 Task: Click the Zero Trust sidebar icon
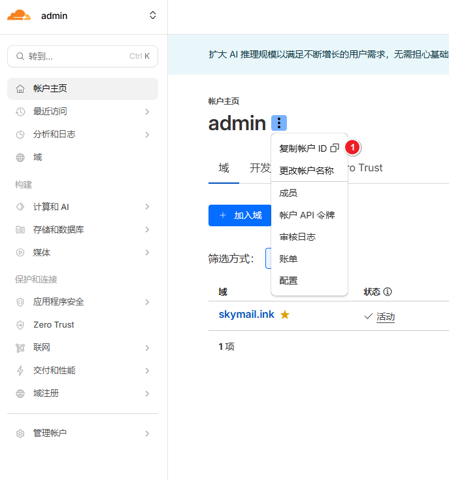coord(20,325)
